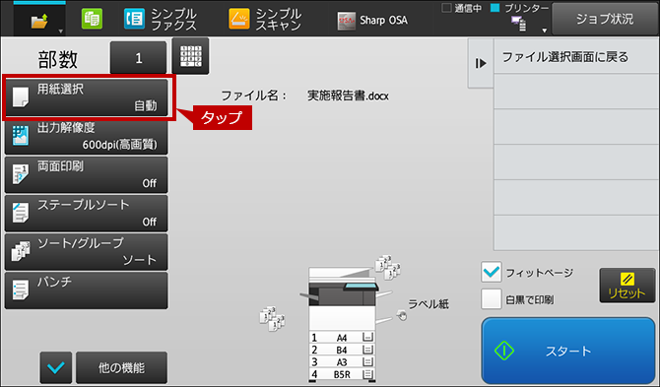Tap output tray pages icon above machine
Screen dimensions: 660x387
[388, 267]
